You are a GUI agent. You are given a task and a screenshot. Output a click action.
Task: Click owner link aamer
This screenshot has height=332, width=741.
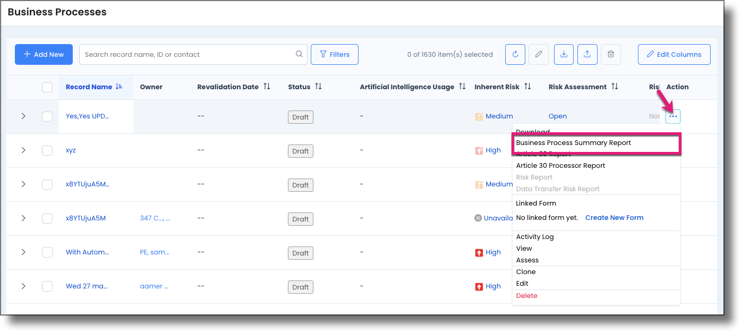tap(154, 286)
